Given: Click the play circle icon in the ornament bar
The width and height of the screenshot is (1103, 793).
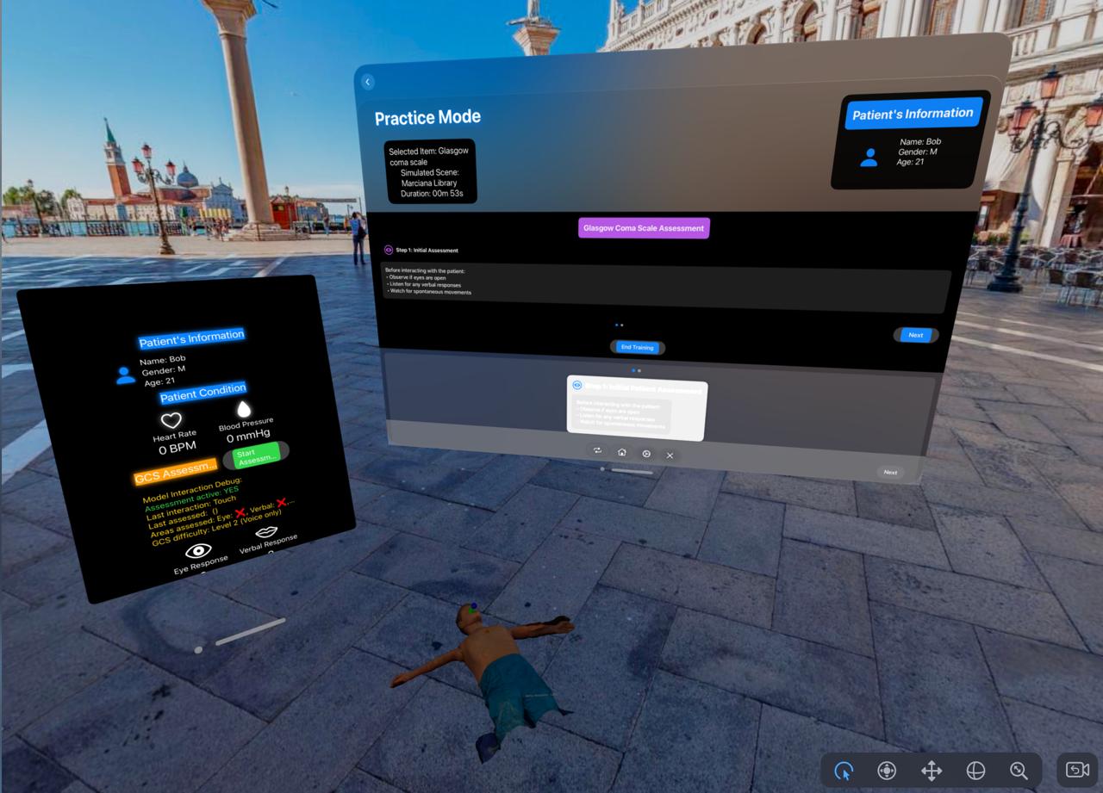Looking at the screenshot, I should tap(646, 453).
